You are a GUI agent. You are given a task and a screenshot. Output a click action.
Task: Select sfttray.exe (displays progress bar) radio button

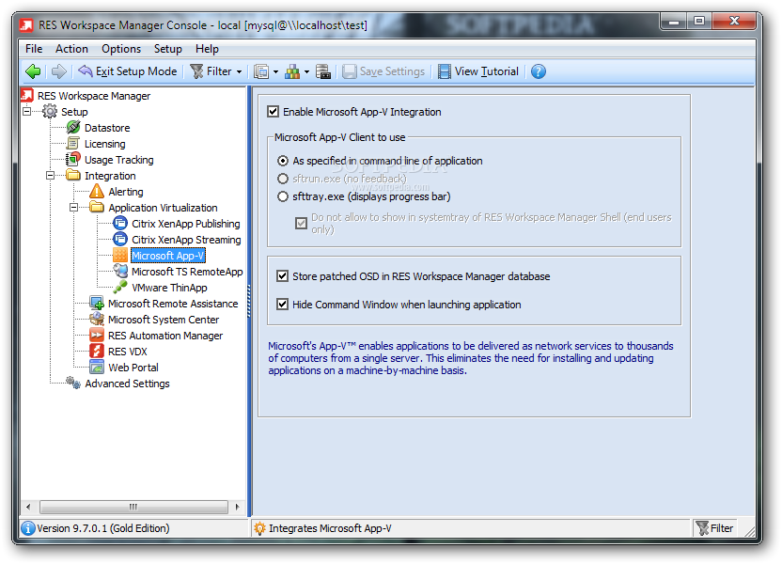click(x=283, y=196)
